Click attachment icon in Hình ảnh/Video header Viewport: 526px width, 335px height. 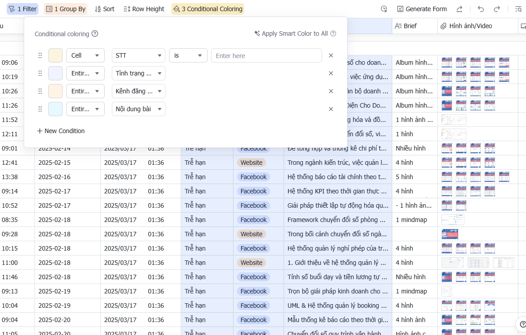click(x=444, y=26)
